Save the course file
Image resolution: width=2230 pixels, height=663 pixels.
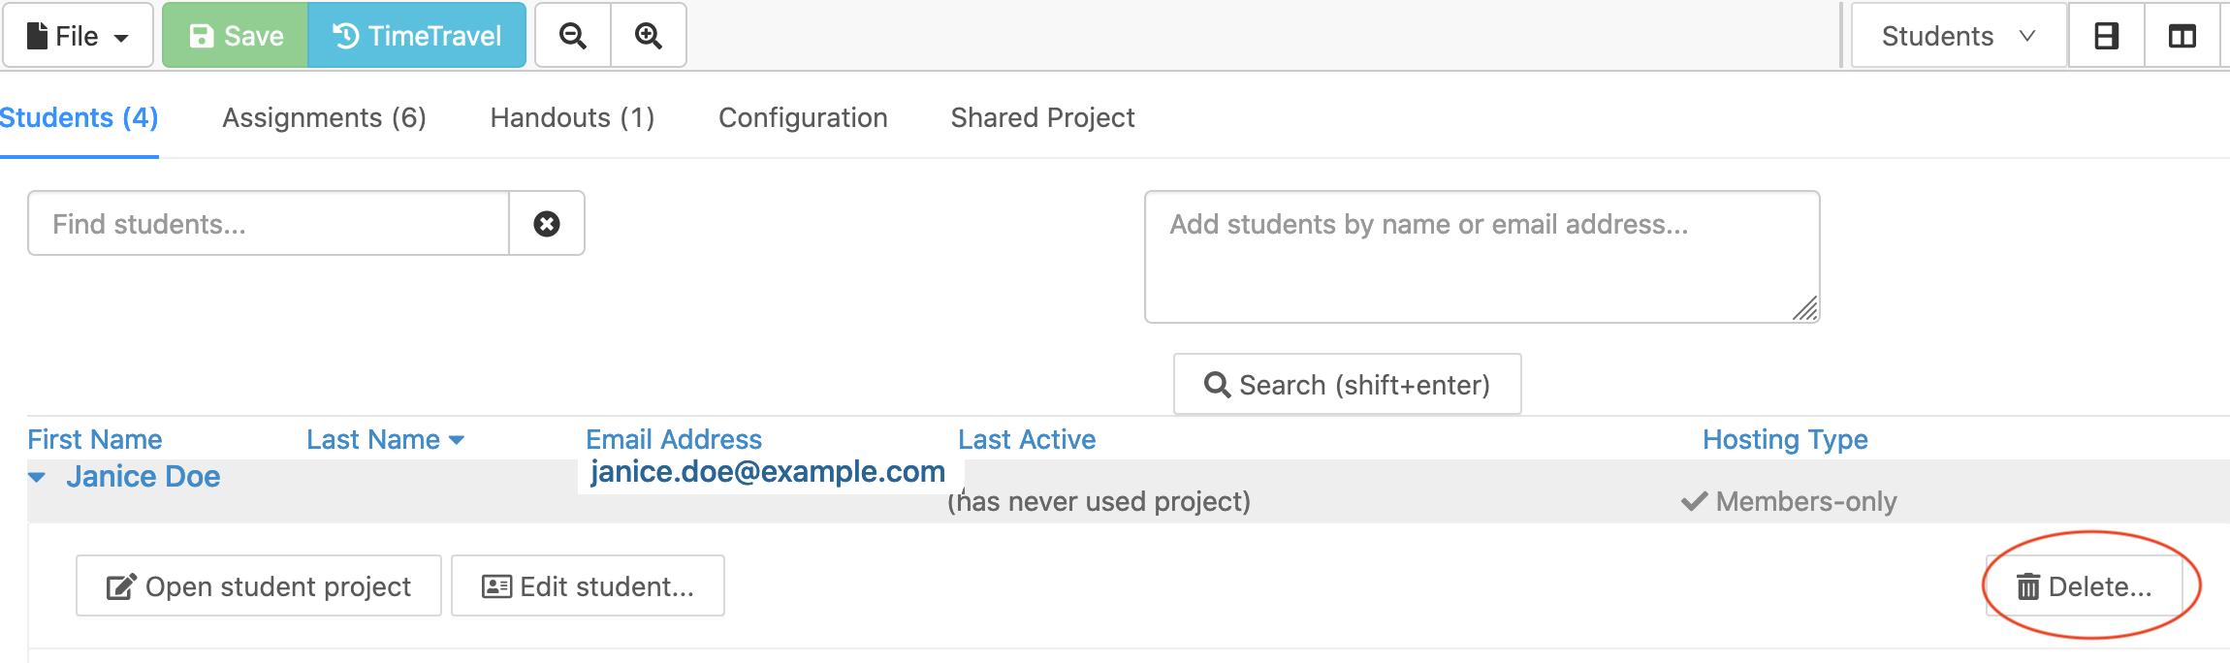tap(236, 36)
